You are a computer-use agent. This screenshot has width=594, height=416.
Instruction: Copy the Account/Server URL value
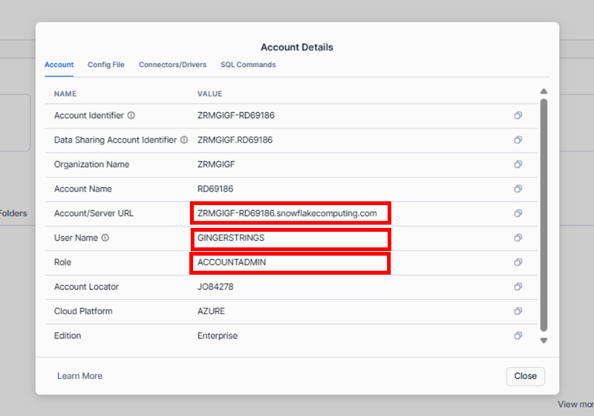[518, 213]
